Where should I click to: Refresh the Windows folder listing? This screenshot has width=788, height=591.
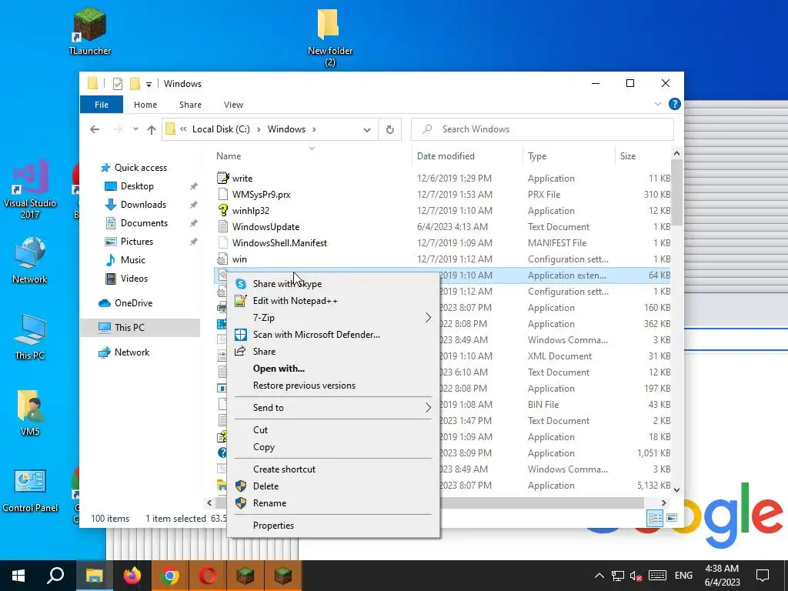point(390,129)
